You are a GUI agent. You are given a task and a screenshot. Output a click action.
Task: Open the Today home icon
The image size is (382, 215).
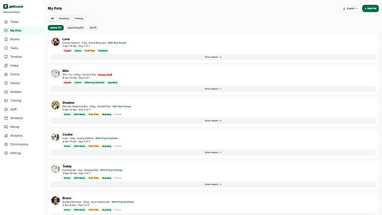[x=6, y=22]
